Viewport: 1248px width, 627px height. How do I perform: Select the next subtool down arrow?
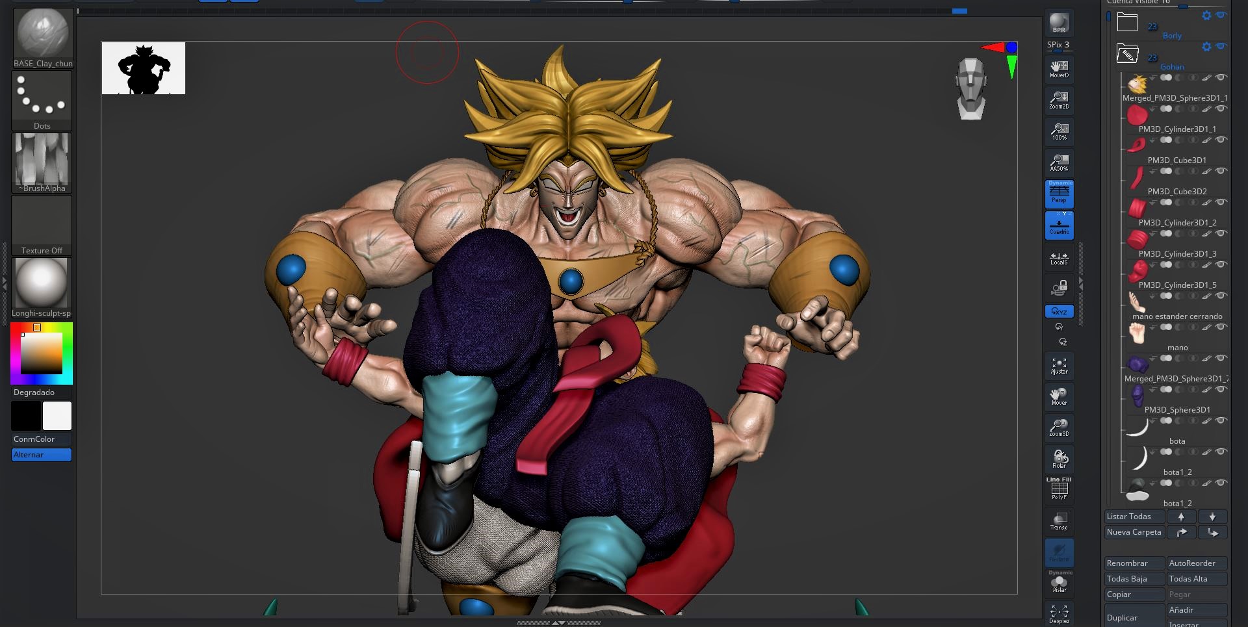click(1212, 517)
